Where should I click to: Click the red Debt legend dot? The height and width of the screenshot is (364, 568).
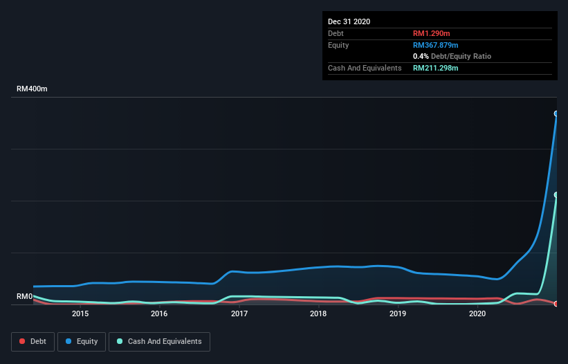pyautogui.click(x=22, y=341)
